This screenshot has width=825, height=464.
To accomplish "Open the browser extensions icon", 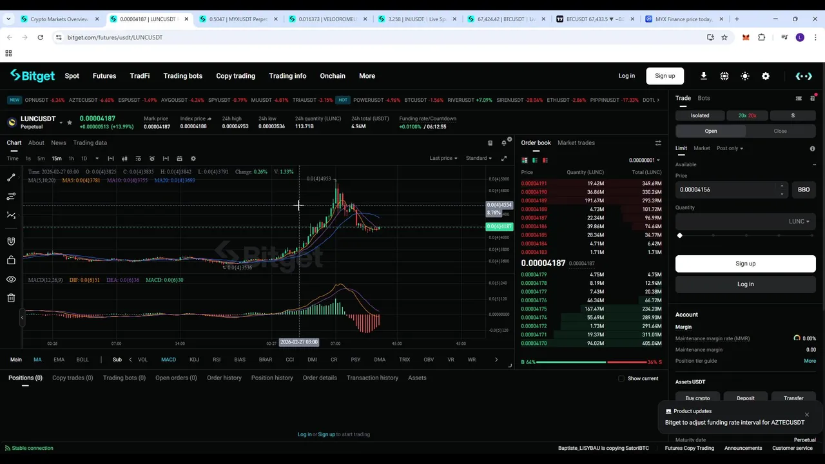I will coord(761,37).
